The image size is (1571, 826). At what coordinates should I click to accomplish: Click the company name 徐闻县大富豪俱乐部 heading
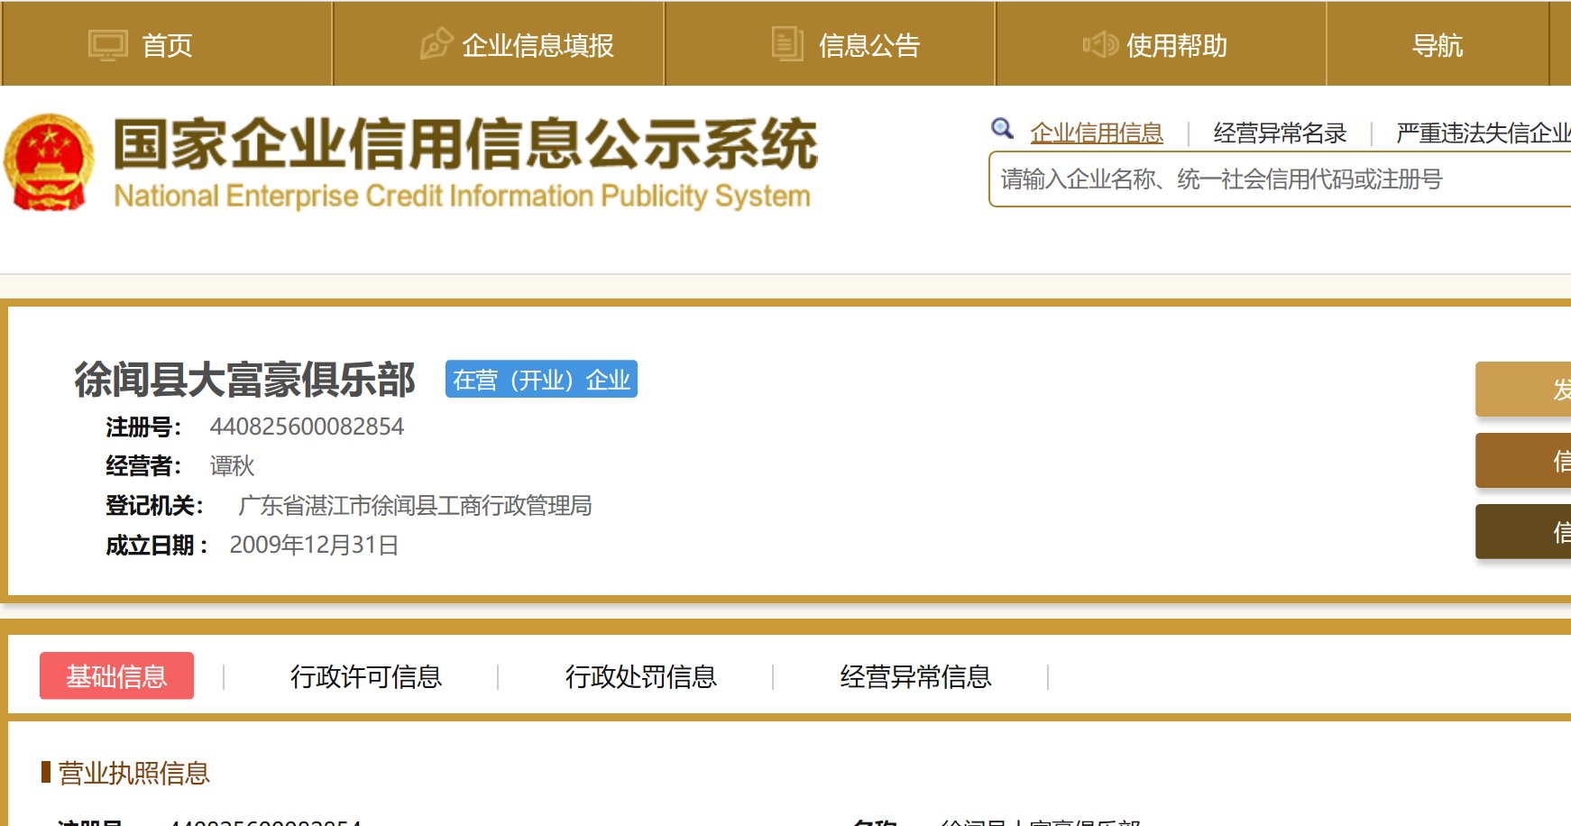click(245, 380)
